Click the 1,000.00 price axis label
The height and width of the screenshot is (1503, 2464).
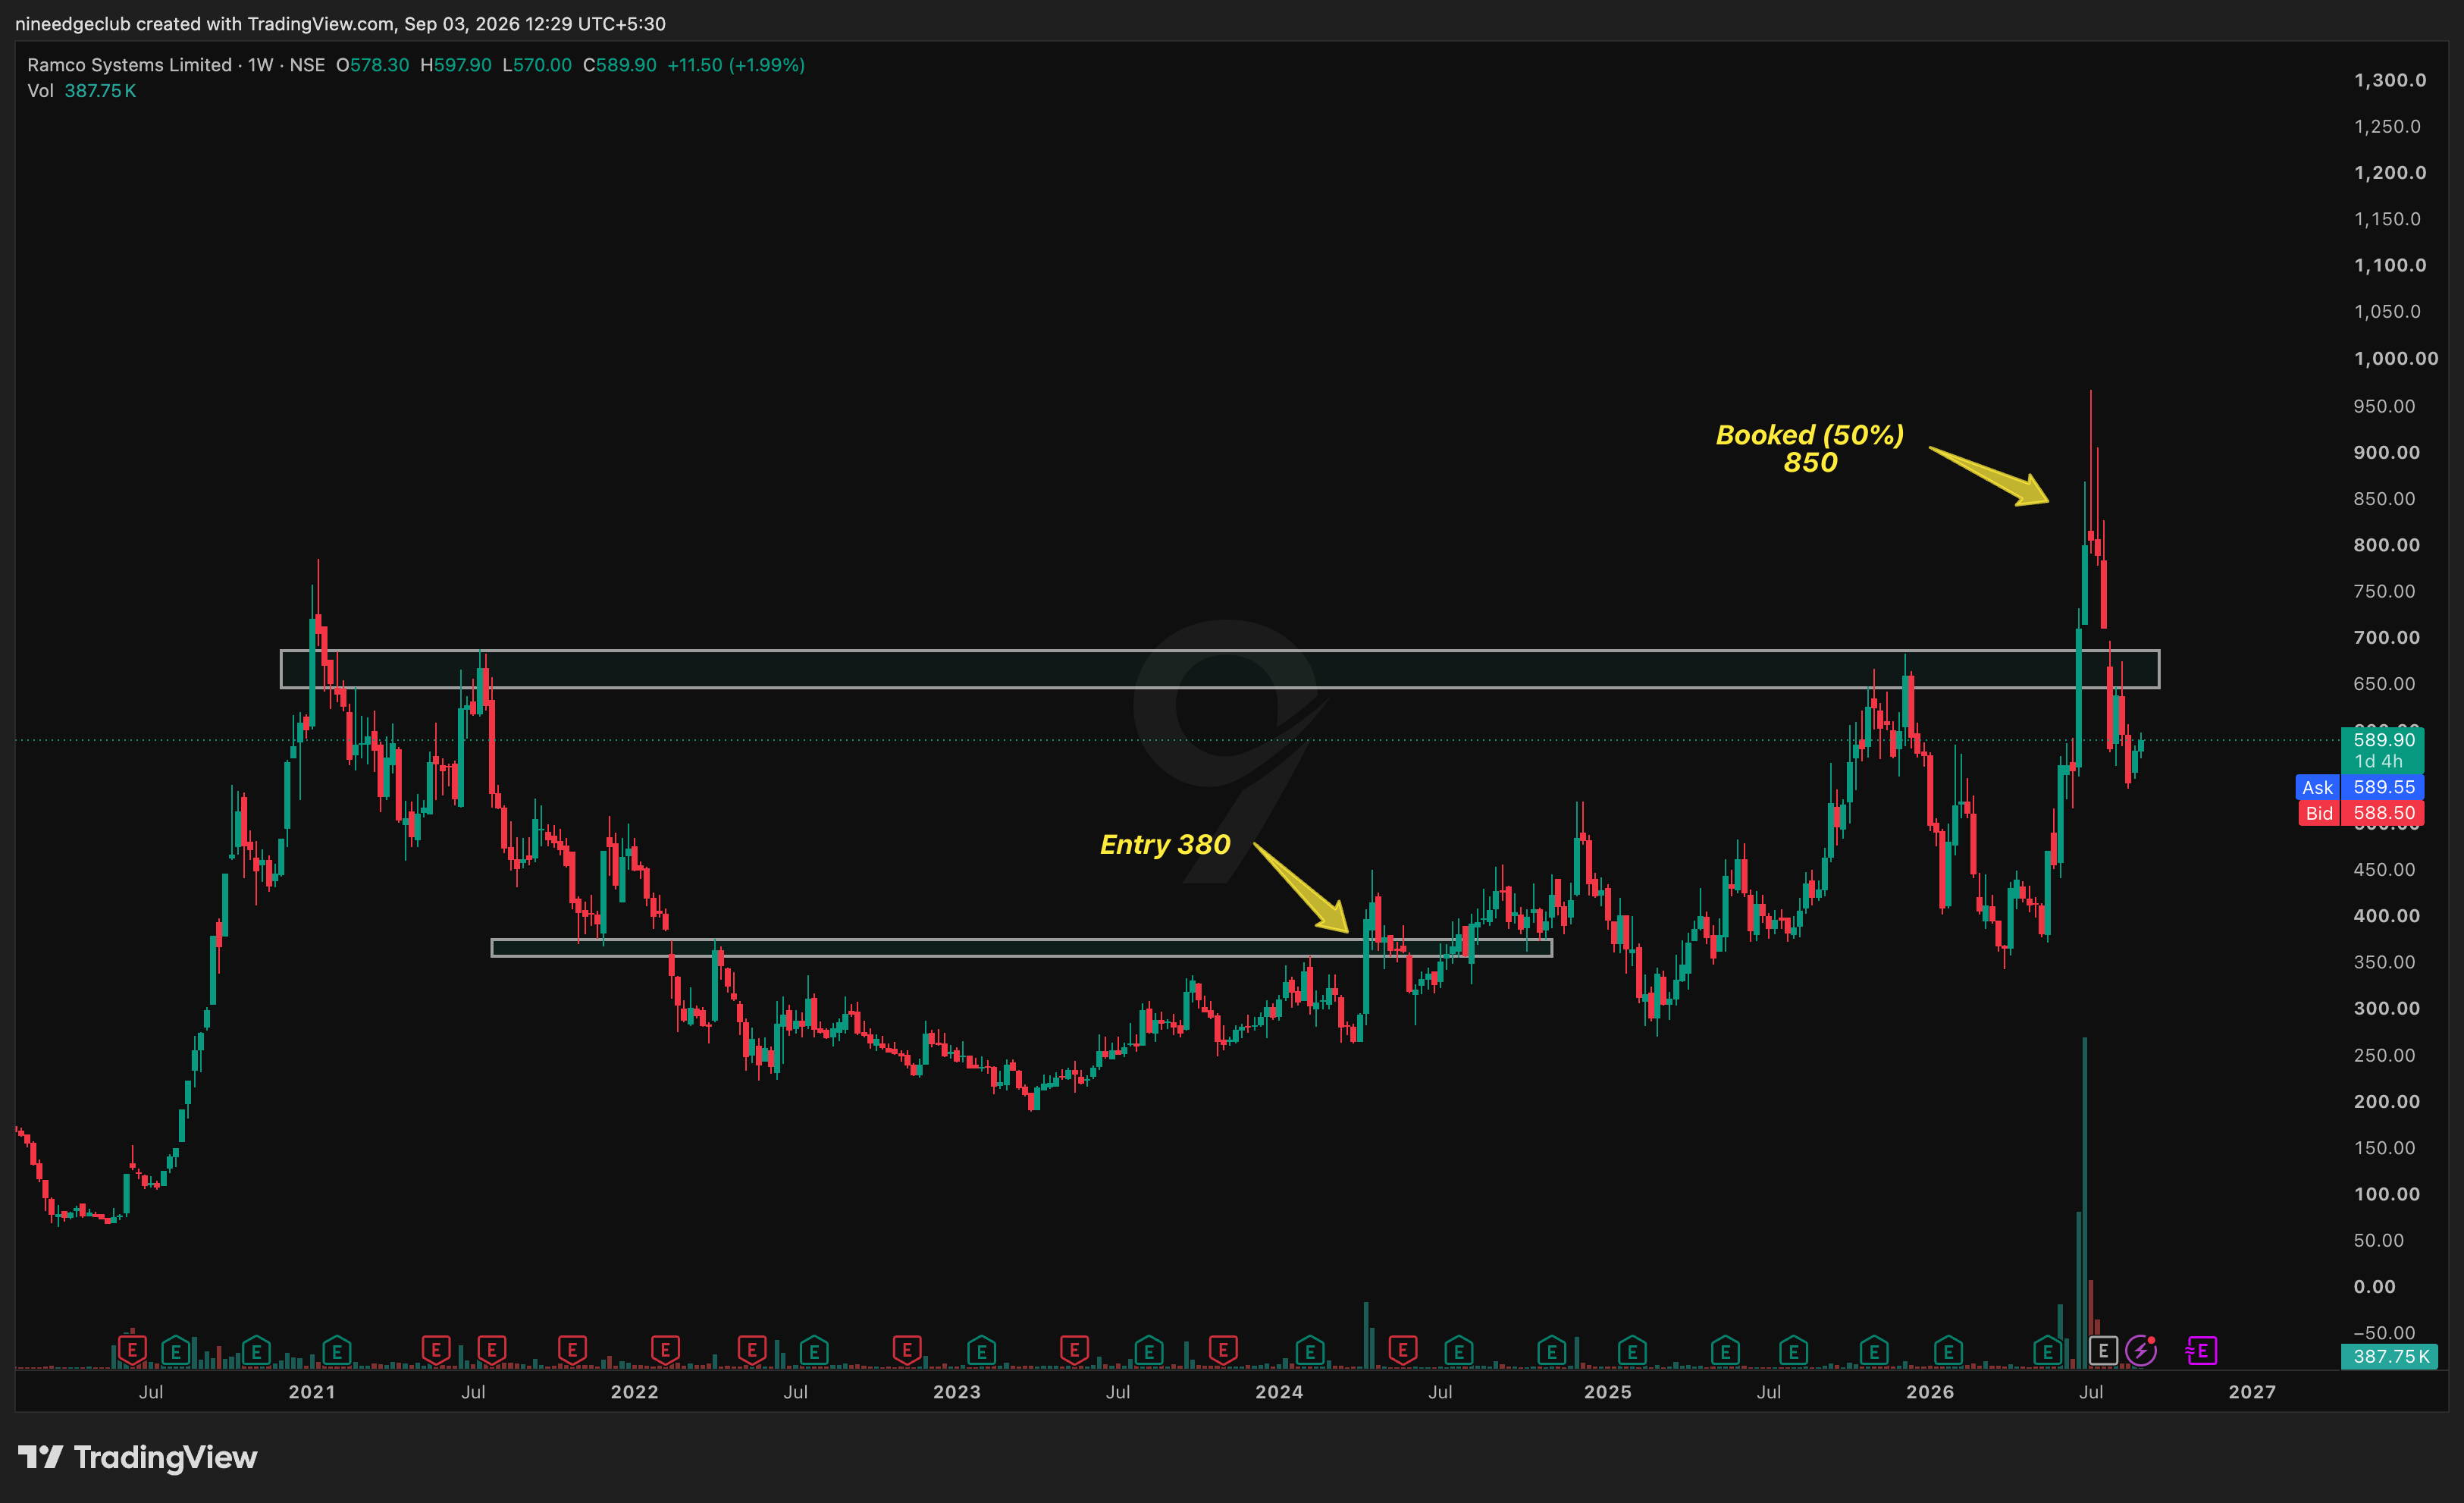2396,358
